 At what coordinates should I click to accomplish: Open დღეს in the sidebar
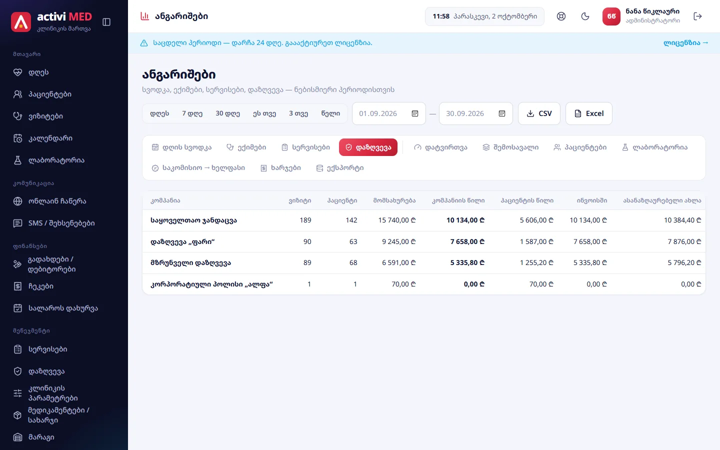pos(64,72)
